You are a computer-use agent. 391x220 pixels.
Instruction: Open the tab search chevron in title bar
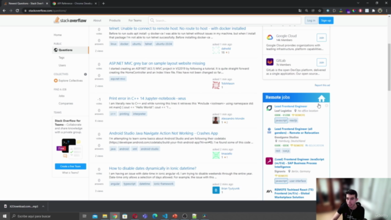[358, 3]
